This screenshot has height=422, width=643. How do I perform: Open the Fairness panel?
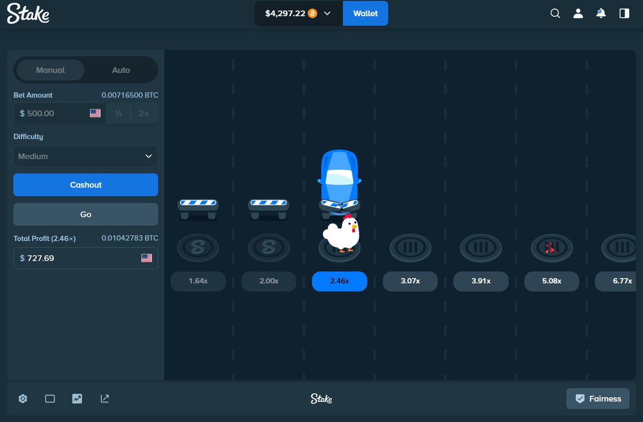(598, 398)
